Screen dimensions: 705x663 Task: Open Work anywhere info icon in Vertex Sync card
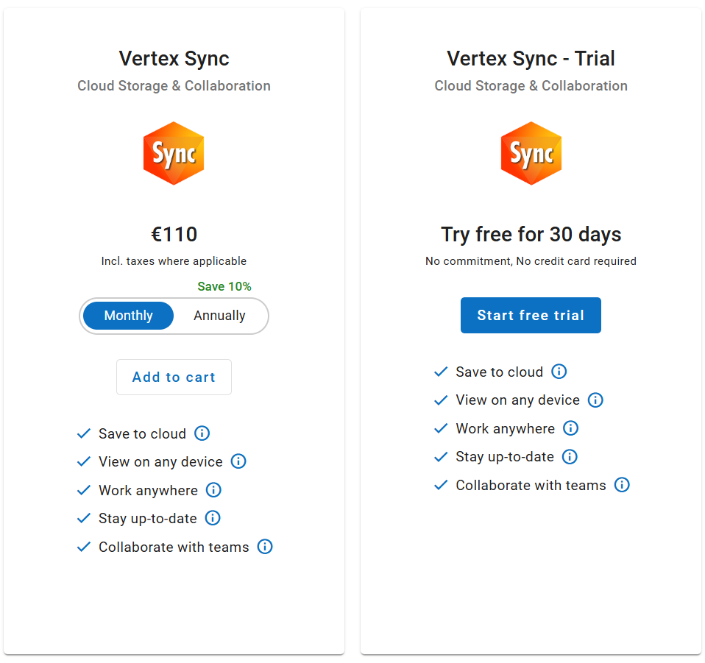213,490
